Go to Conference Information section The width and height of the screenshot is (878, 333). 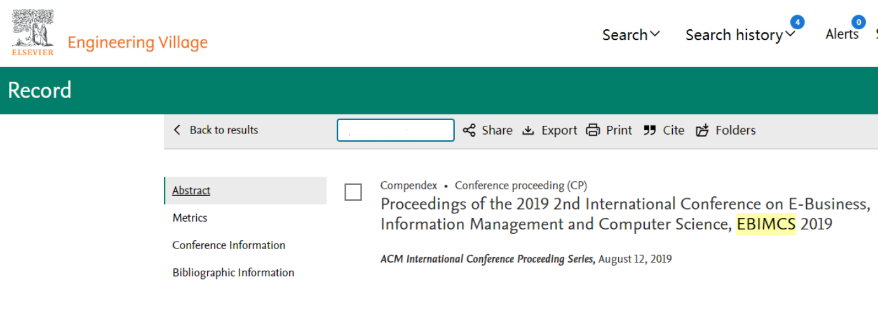pos(229,245)
